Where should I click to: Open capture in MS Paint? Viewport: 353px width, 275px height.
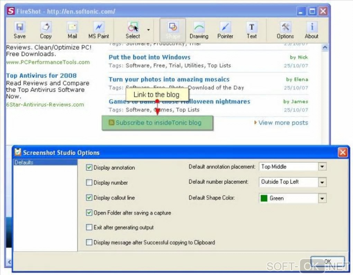pyautogui.click(x=99, y=30)
